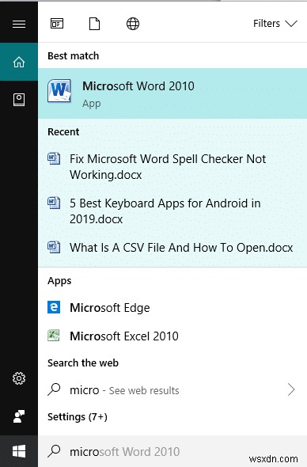Open Settings (7+) results group
Screen dimensions: 307x467
click(78, 416)
